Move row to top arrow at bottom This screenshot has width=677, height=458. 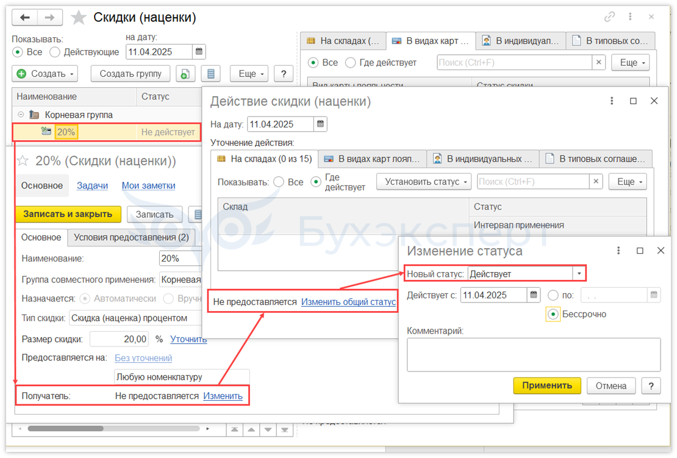[234, 429]
